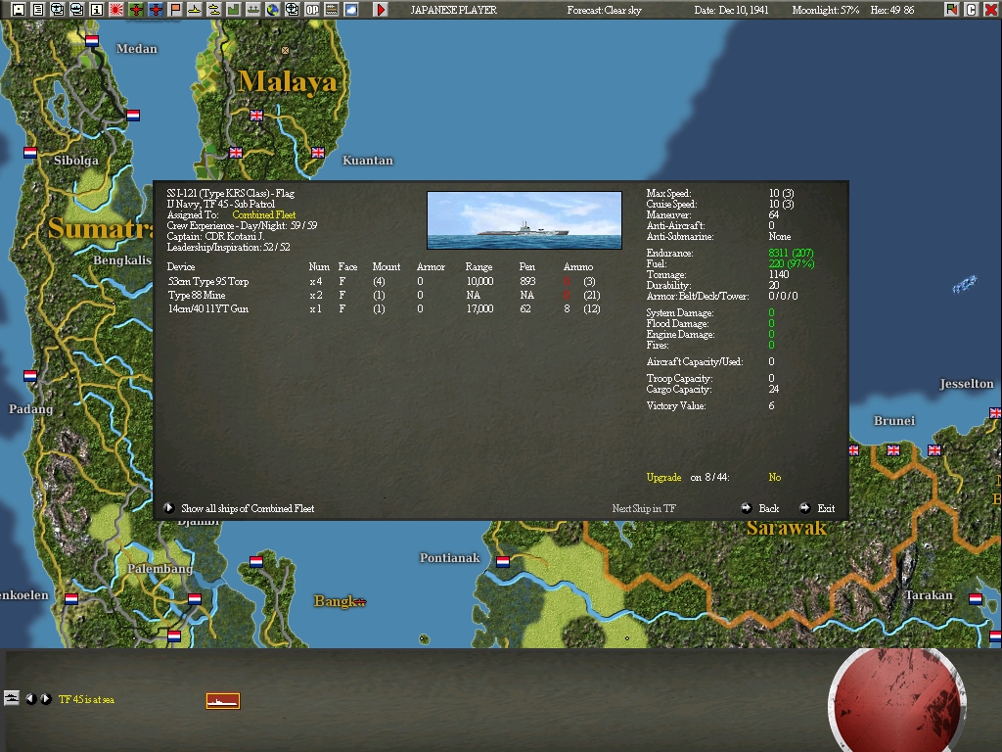Screen dimensions: 1002x752
Task: Click the previous arrow beside 'TF 45 is at sea'
Action: tap(30, 699)
